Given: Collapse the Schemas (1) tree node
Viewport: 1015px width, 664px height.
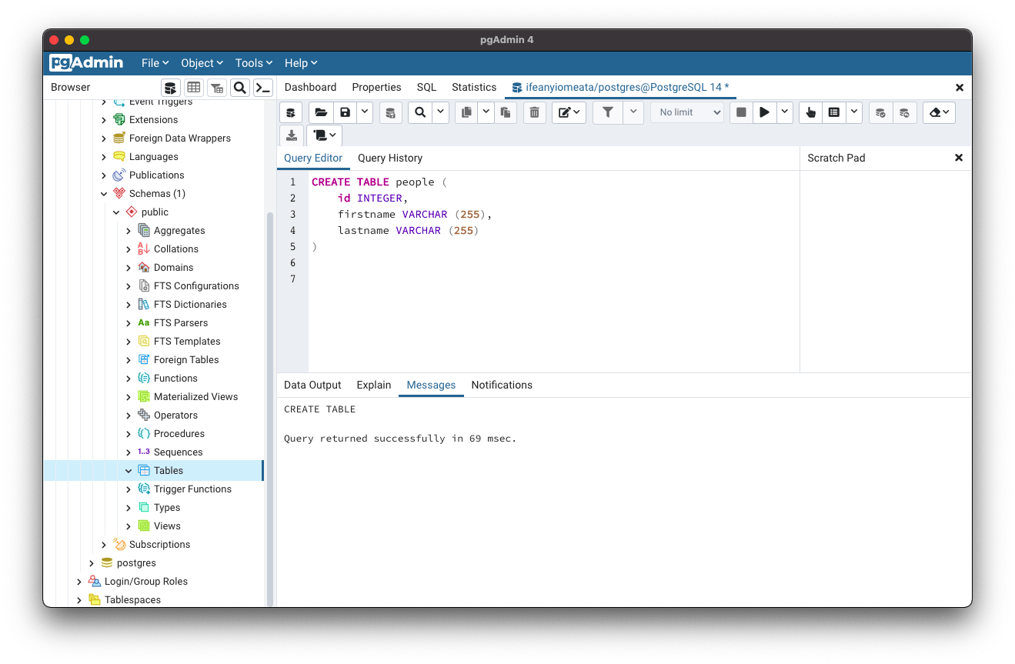Looking at the screenshot, I should [x=104, y=194].
